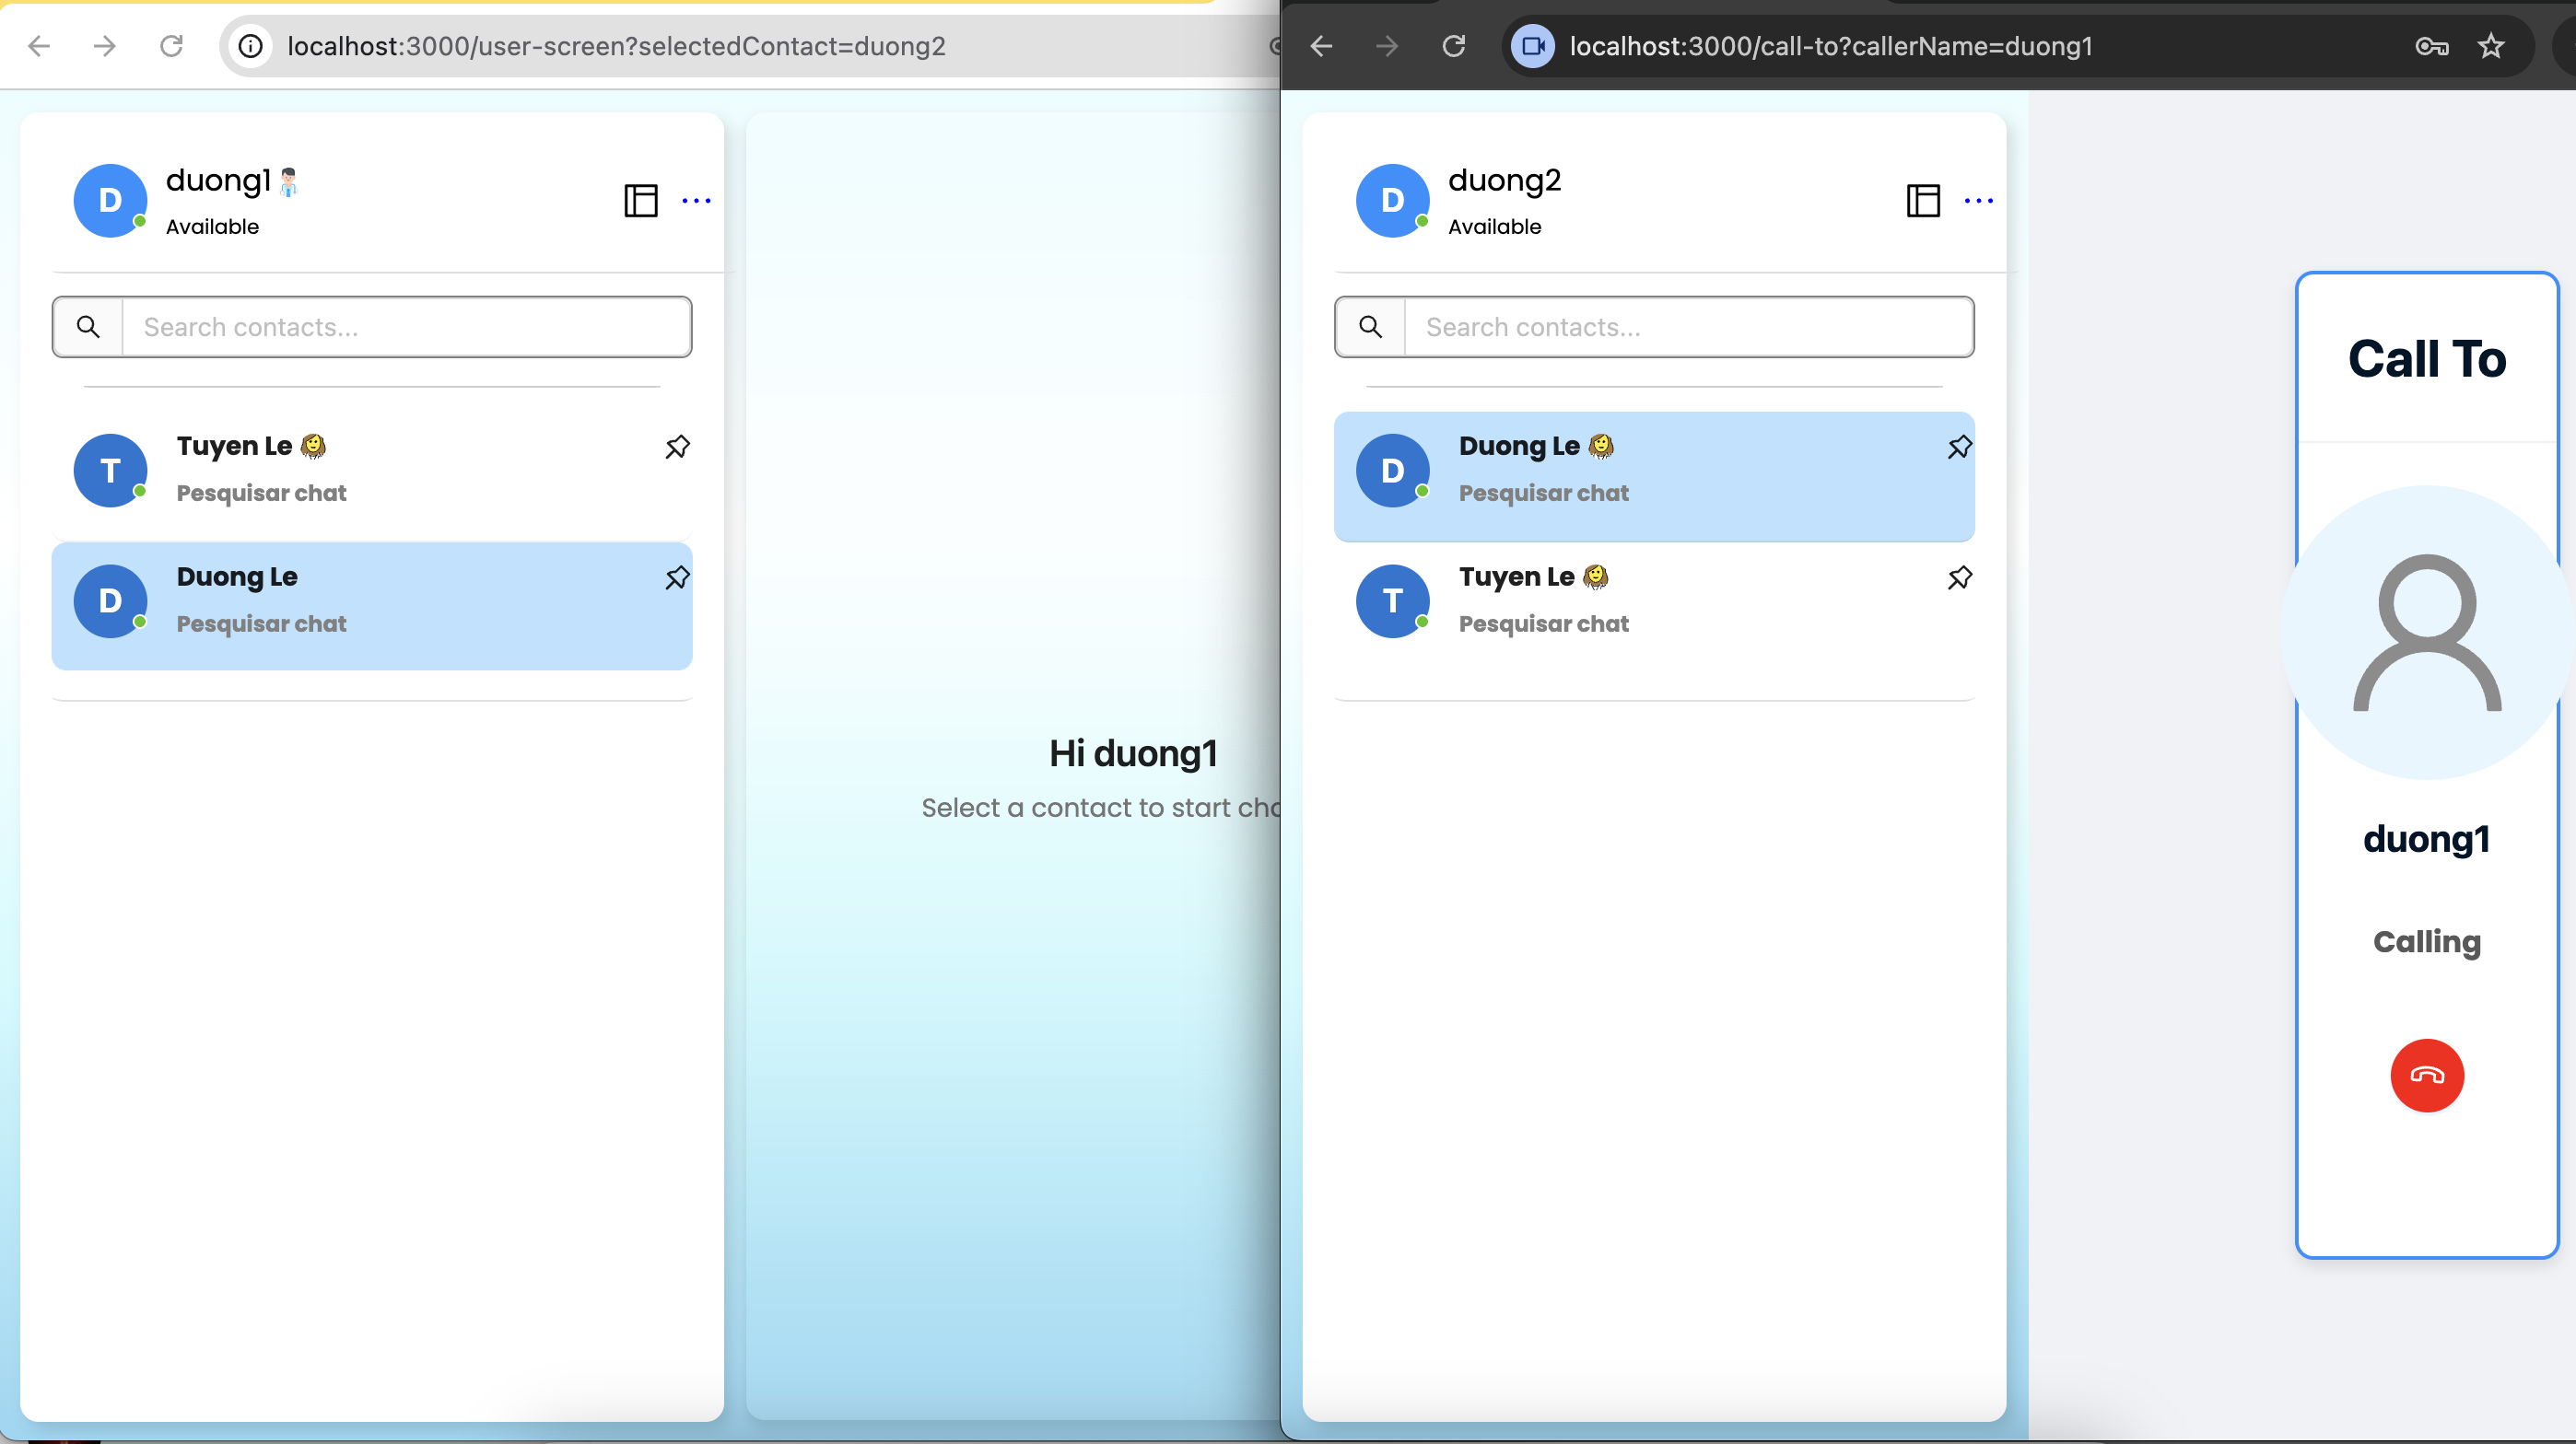Pin Tuyen Le contact in duong1 window
Screen dimensions: 2576x1444
point(677,447)
